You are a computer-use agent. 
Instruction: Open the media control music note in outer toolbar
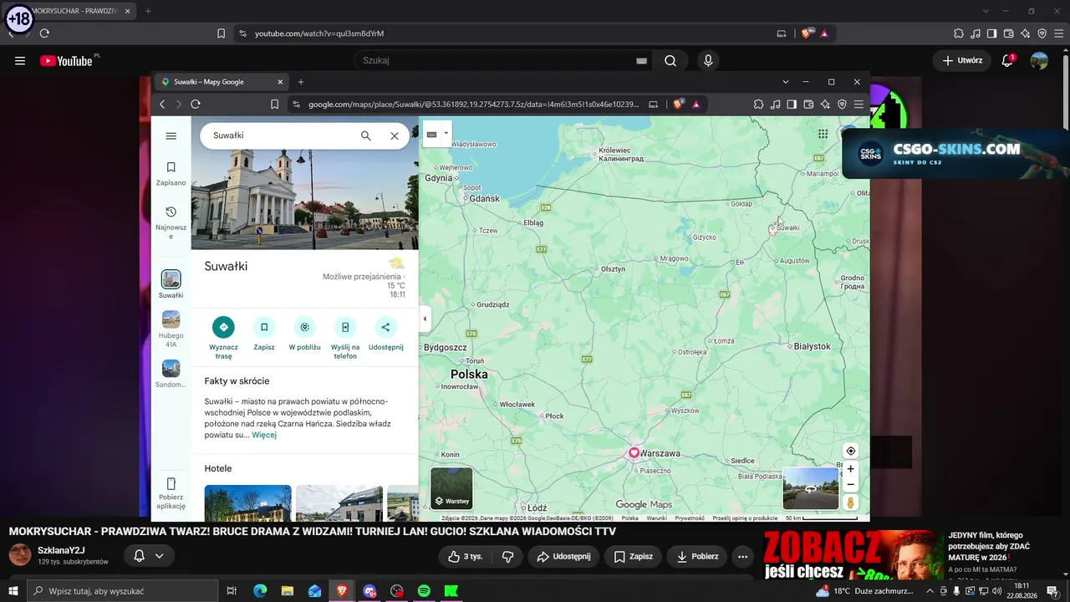click(x=976, y=33)
